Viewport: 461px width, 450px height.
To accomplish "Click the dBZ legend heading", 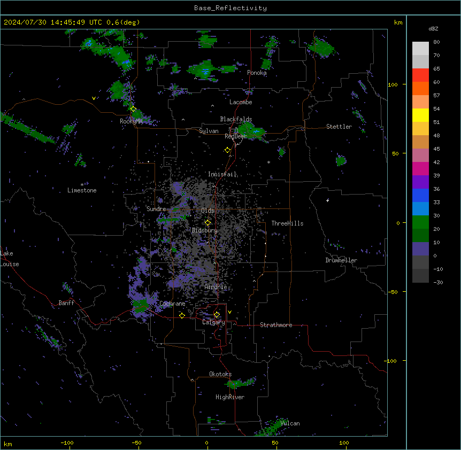I will click(x=433, y=29).
